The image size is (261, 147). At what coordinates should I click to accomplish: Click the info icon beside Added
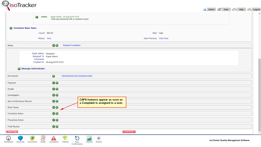37,17
